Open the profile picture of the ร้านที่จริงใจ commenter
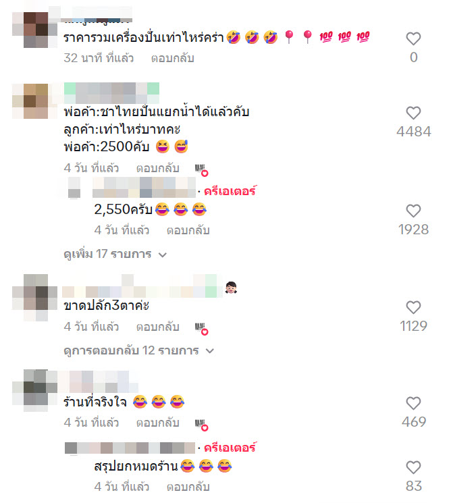Viewport: 451px width, 503px height. pyautogui.click(x=34, y=390)
